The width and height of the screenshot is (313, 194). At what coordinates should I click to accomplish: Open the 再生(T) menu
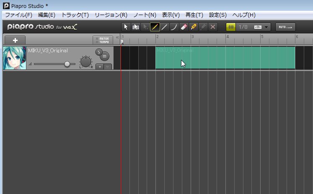[x=194, y=15]
